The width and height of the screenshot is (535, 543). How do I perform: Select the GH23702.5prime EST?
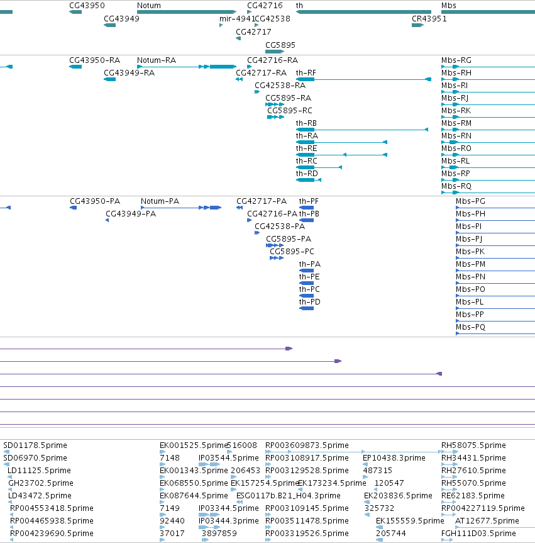click(10, 490)
